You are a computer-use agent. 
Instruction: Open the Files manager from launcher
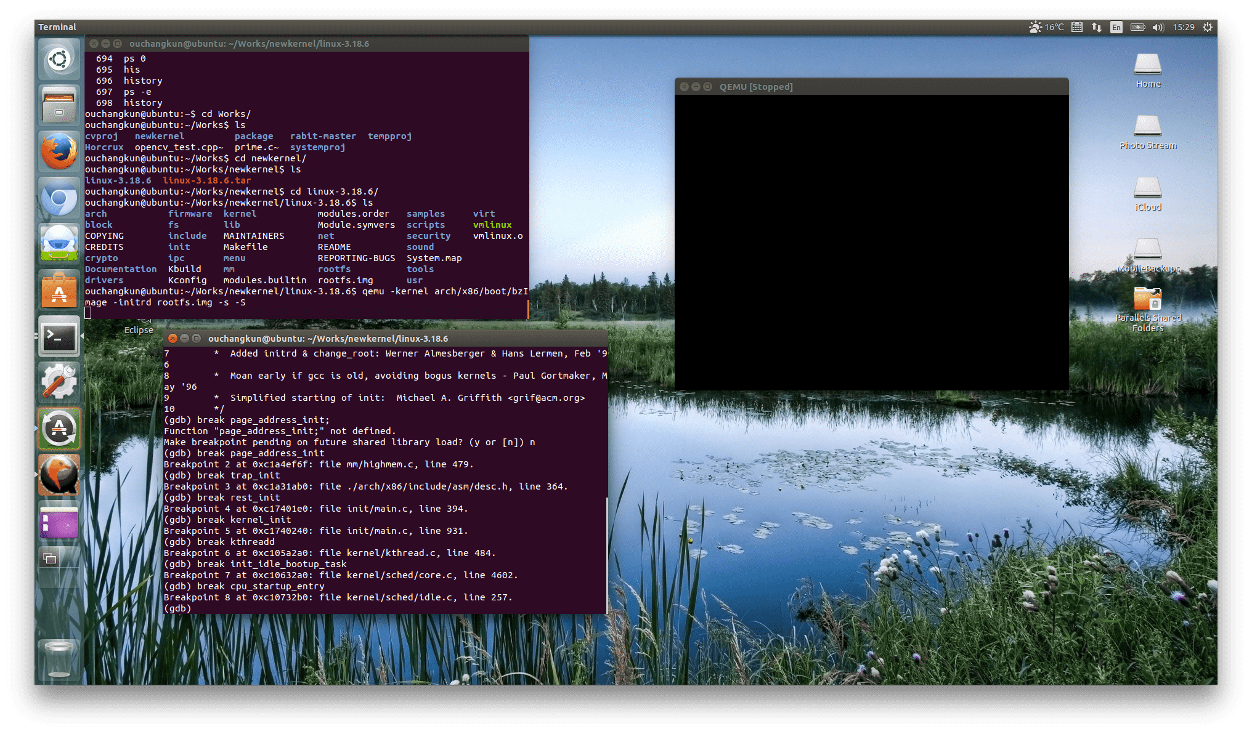59,105
